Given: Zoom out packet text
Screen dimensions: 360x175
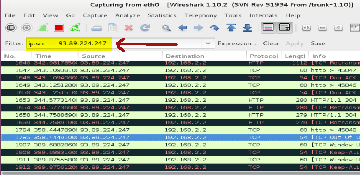Looking at the screenshot, I should tap(323, 28).
